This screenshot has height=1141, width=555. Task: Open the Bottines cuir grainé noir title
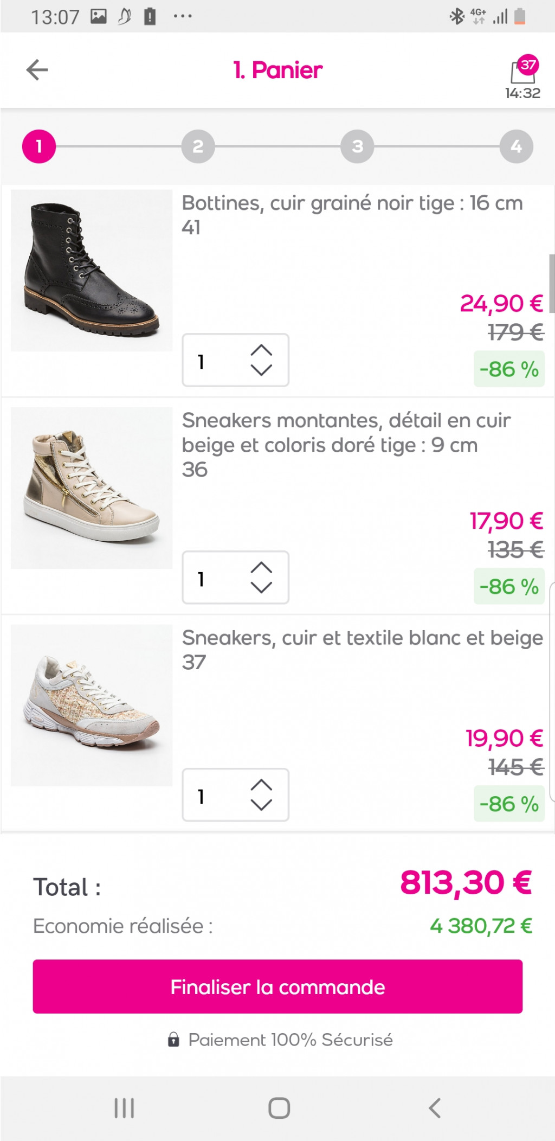pos(352,203)
